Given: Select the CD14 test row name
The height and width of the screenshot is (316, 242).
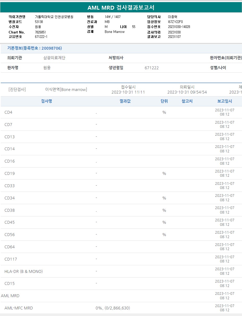Looking at the screenshot, I should [10, 149].
